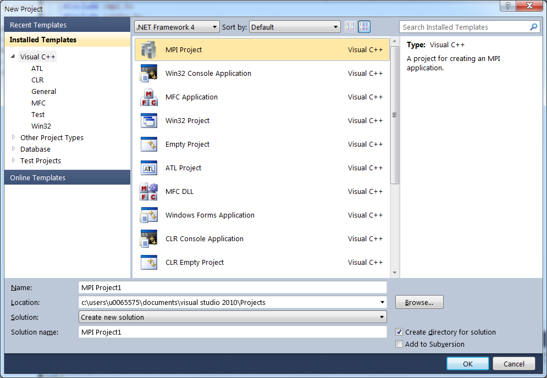Select Test category under Visual C++
This screenshot has height=378, width=547.
pos(38,114)
